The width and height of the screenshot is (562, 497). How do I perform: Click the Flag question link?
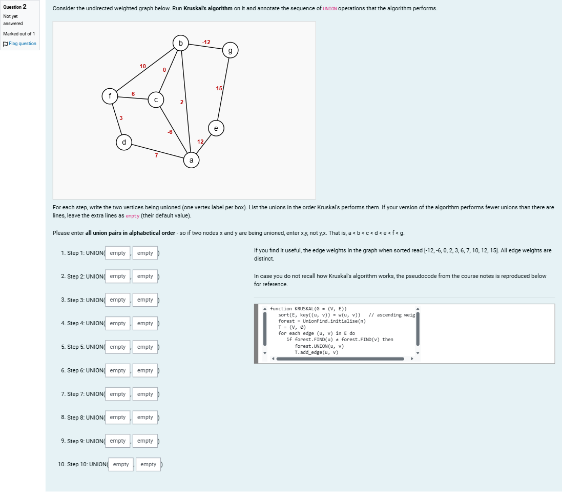[22, 44]
